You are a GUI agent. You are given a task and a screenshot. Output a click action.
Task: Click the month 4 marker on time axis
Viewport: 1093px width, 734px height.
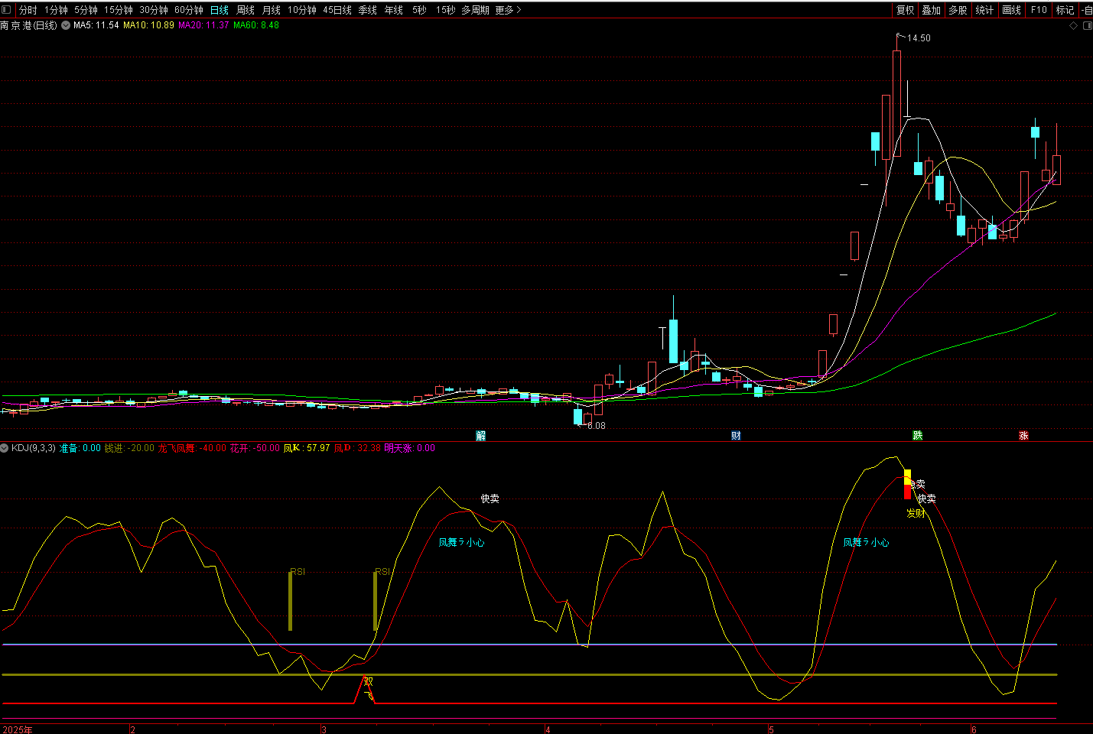pyautogui.click(x=548, y=729)
